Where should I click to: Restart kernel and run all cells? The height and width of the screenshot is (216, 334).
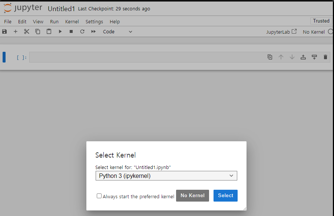point(93,32)
